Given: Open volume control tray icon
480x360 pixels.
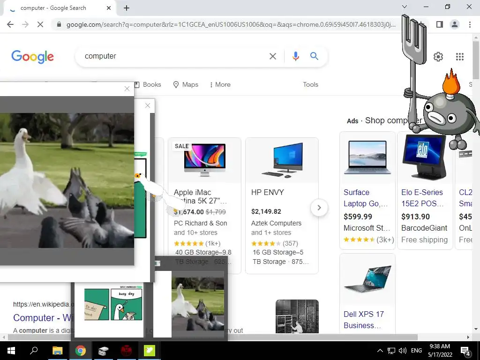Looking at the screenshot, I should 403,351.
